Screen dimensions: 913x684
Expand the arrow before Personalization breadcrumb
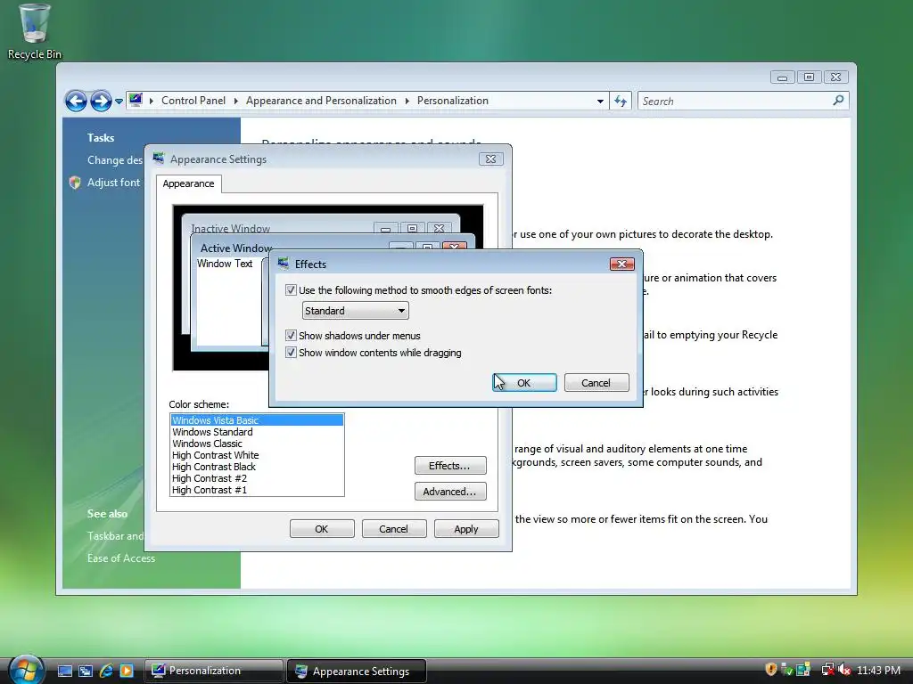click(407, 102)
